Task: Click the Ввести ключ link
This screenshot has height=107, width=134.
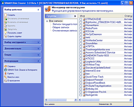Action: pos(13,77)
